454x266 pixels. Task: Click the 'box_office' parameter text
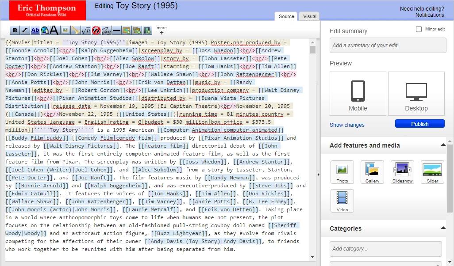click(227, 122)
